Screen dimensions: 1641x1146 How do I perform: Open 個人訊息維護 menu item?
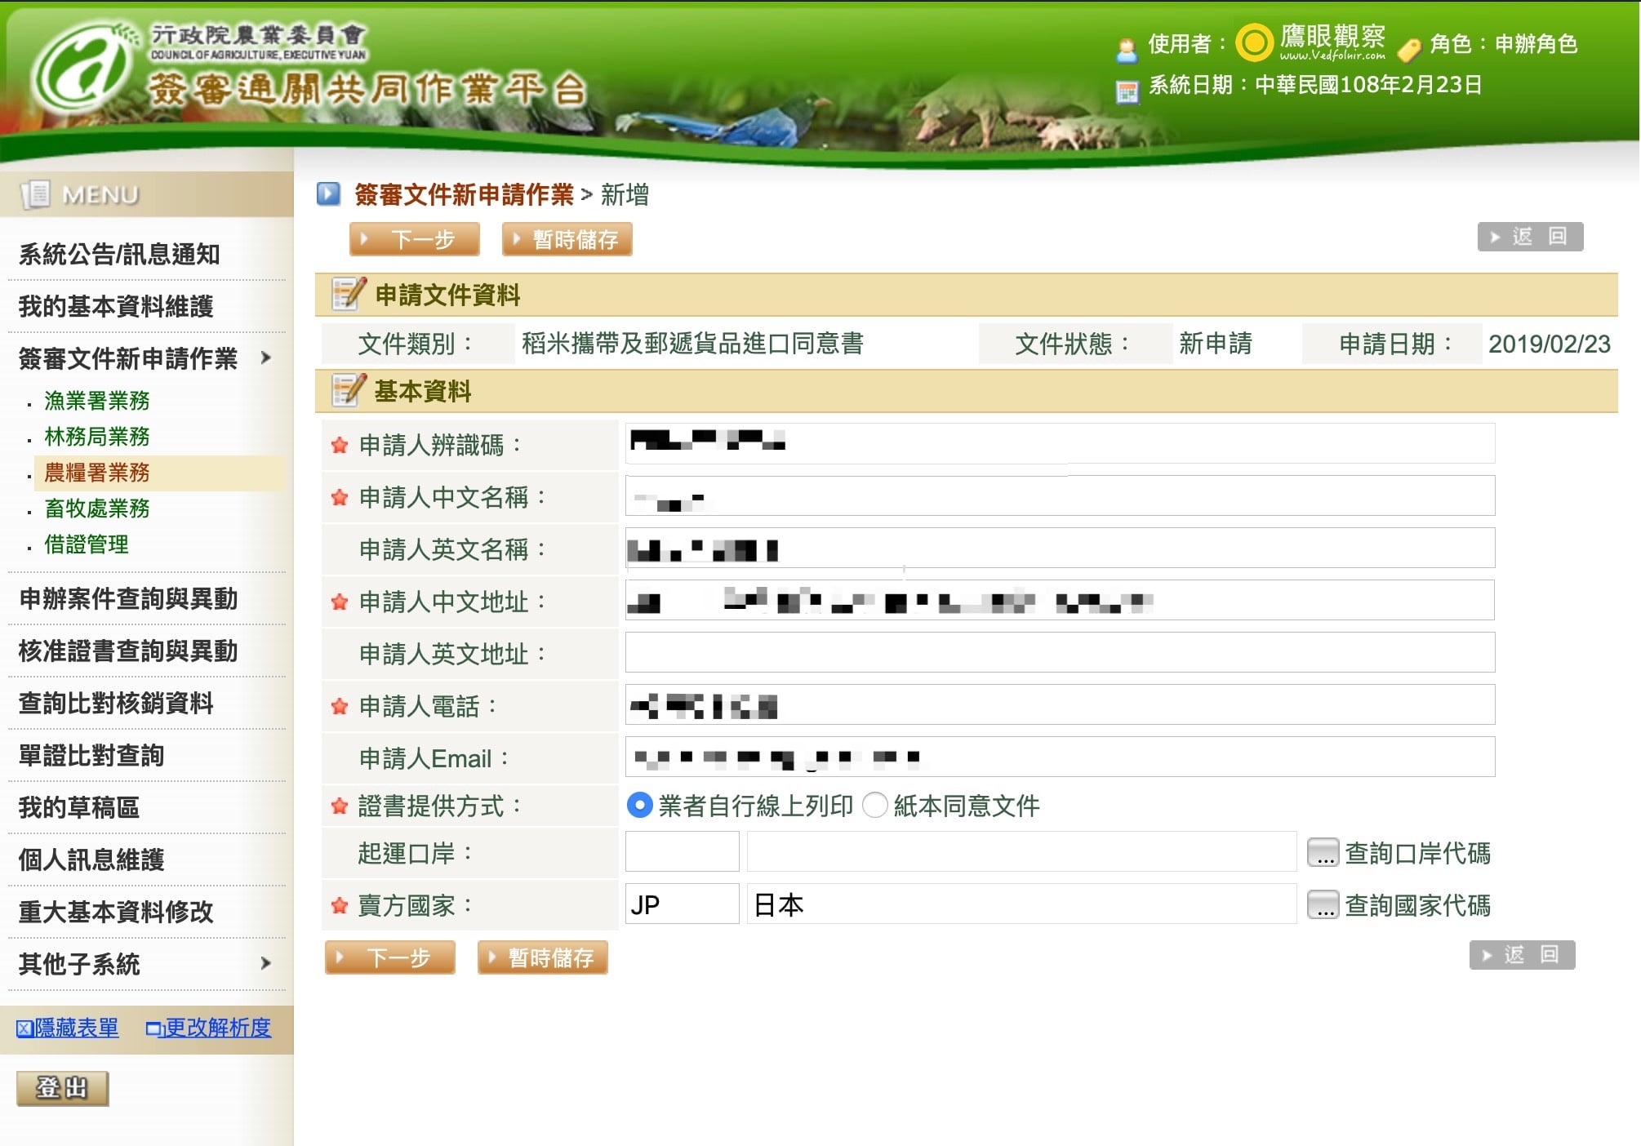pyautogui.click(x=91, y=859)
